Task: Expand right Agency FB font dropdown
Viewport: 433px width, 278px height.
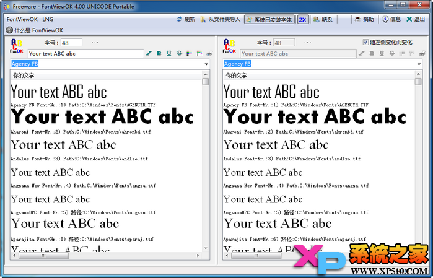Action: pyautogui.click(x=419, y=64)
